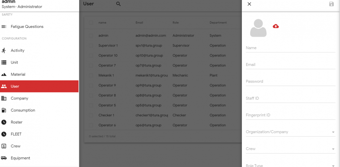Focus the Fingerprint ID field
This screenshot has width=340, height=167.
pos(290,115)
